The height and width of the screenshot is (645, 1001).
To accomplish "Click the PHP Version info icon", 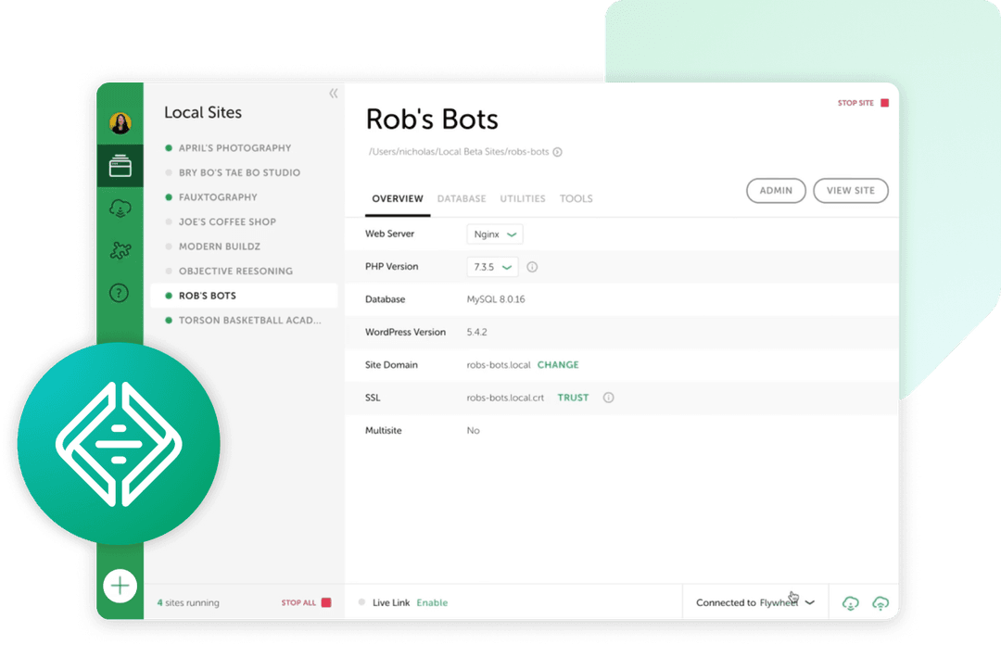I will coord(532,266).
